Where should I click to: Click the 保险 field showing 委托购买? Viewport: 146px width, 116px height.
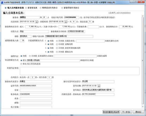[x=26, y=36]
